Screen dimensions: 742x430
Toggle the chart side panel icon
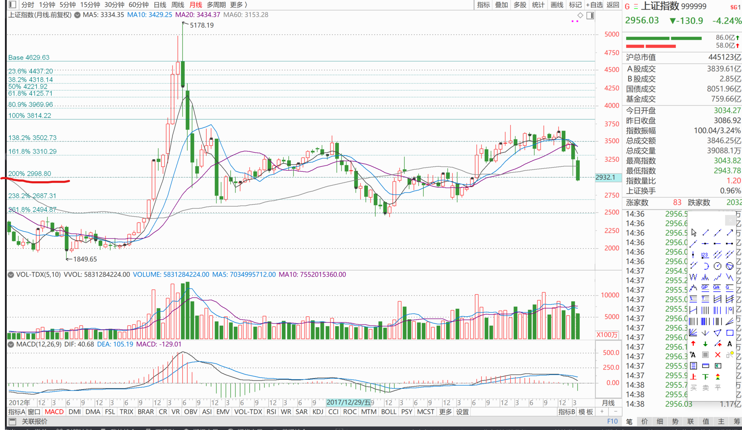tap(590, 15)
